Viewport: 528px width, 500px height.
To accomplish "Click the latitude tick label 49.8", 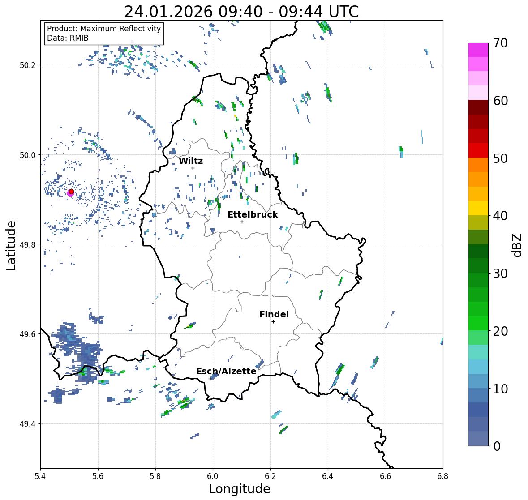I will (x=28, y=244).
